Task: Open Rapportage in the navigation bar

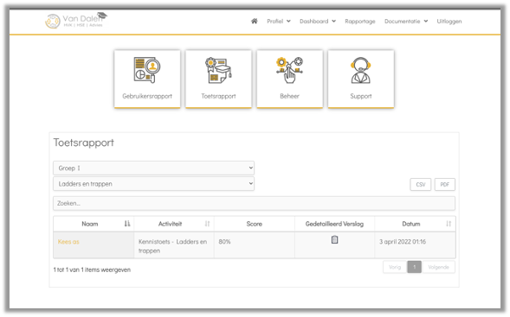Action: (360, 21)
